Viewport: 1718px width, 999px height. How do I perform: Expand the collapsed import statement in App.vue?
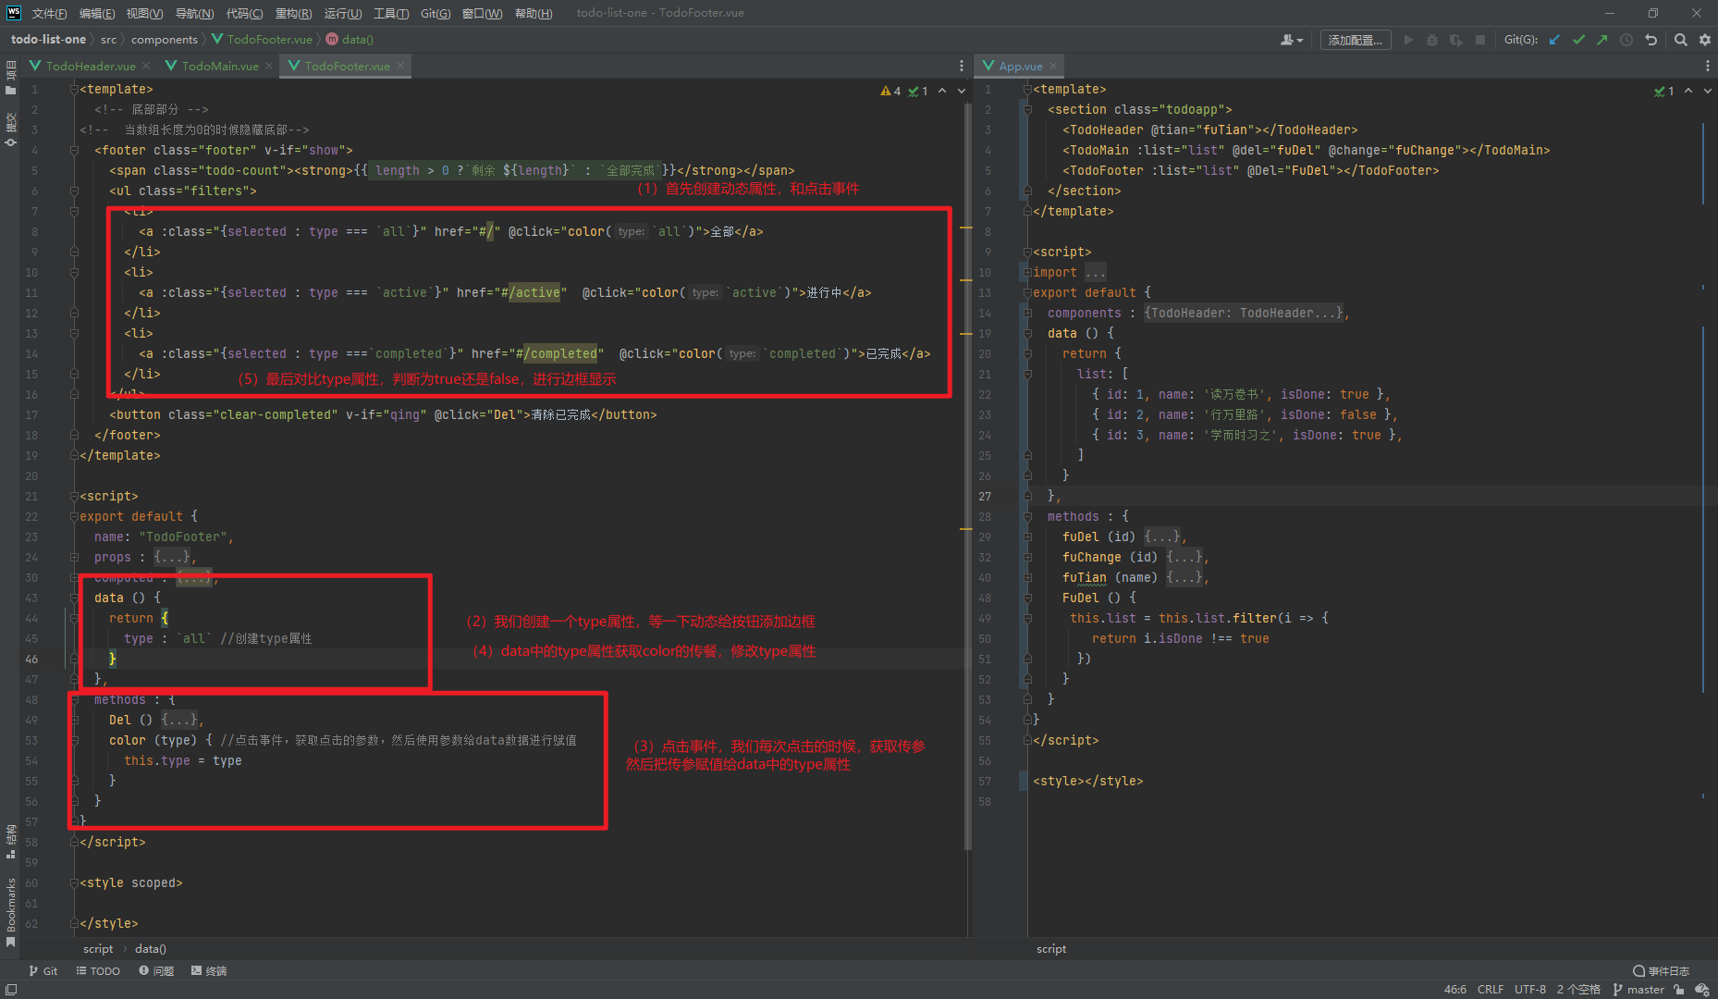(x=1095, y=272)
